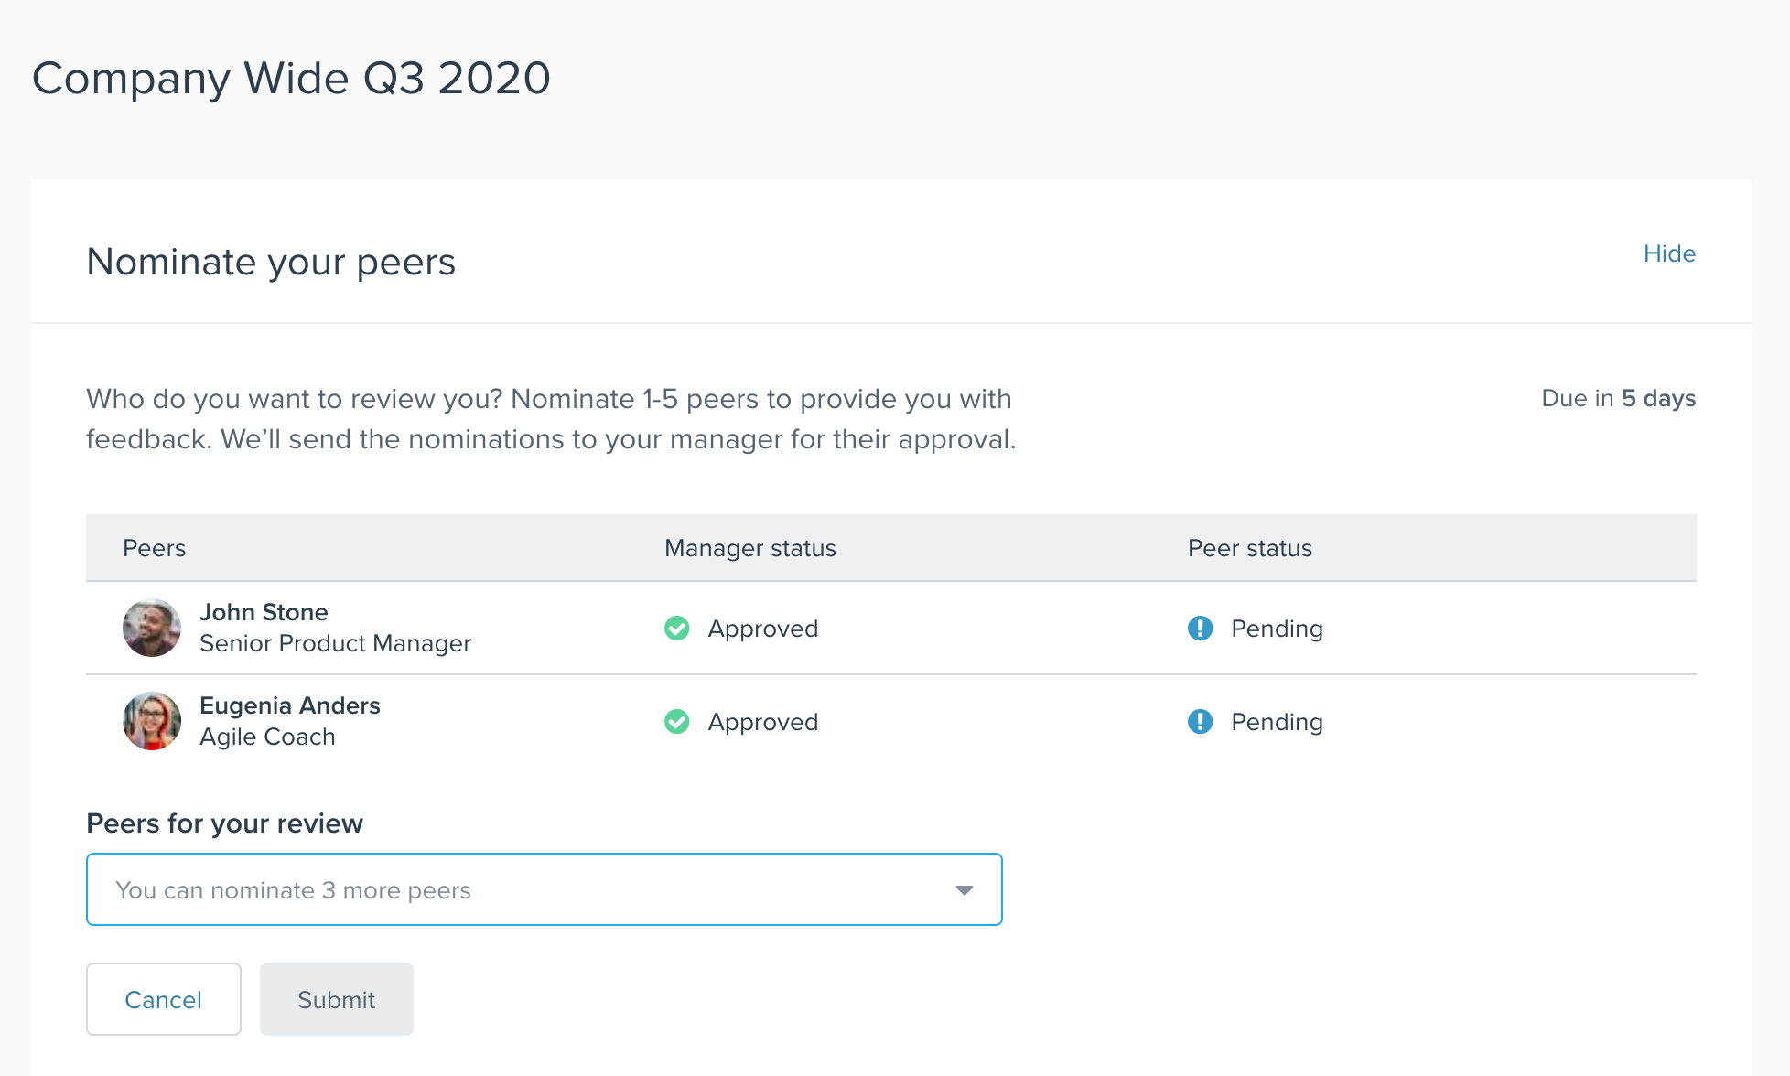Image resolution: width=1790 pixels, height=1076 pixels.
Task: Submit the peer nominations
Action: click(337, 999)
